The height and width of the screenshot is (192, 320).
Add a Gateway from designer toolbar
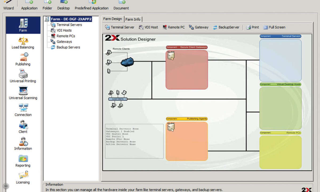(x=199, y=27)
